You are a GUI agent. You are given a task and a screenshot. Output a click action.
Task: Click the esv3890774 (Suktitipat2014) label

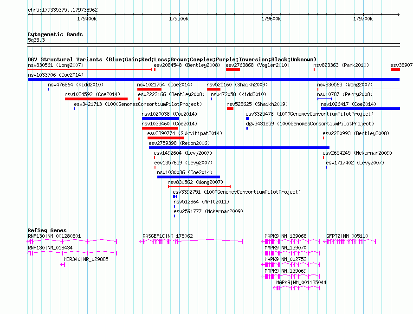[185, 133]
